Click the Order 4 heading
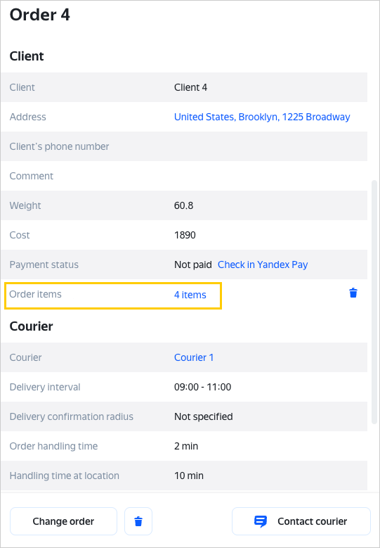Screen dimensions: 380x548 pos(40,15)
